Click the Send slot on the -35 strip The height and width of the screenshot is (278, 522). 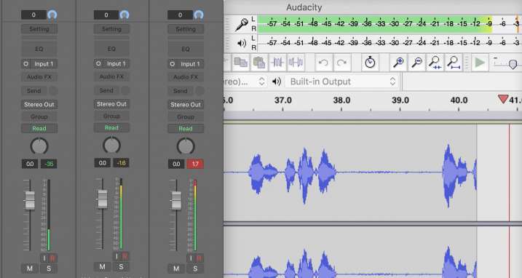[x=34, y=91]
